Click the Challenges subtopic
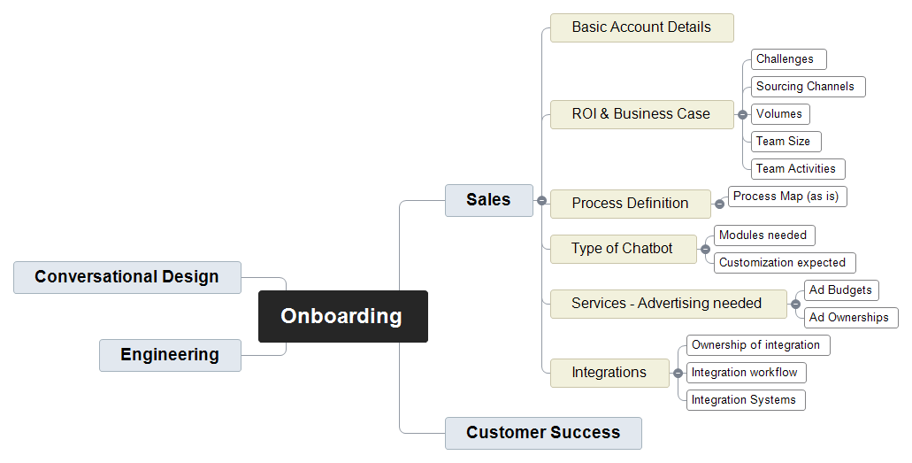The height and width of the screenshot is (463, 912). 785,59
